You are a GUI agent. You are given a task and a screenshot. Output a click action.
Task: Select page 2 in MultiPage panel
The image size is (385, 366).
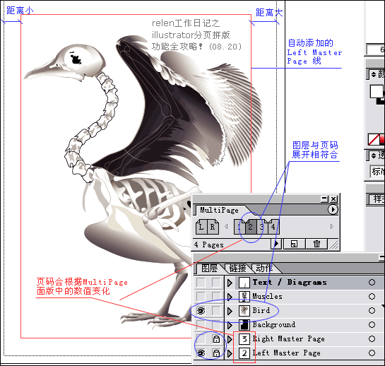(x=251, y=227)
